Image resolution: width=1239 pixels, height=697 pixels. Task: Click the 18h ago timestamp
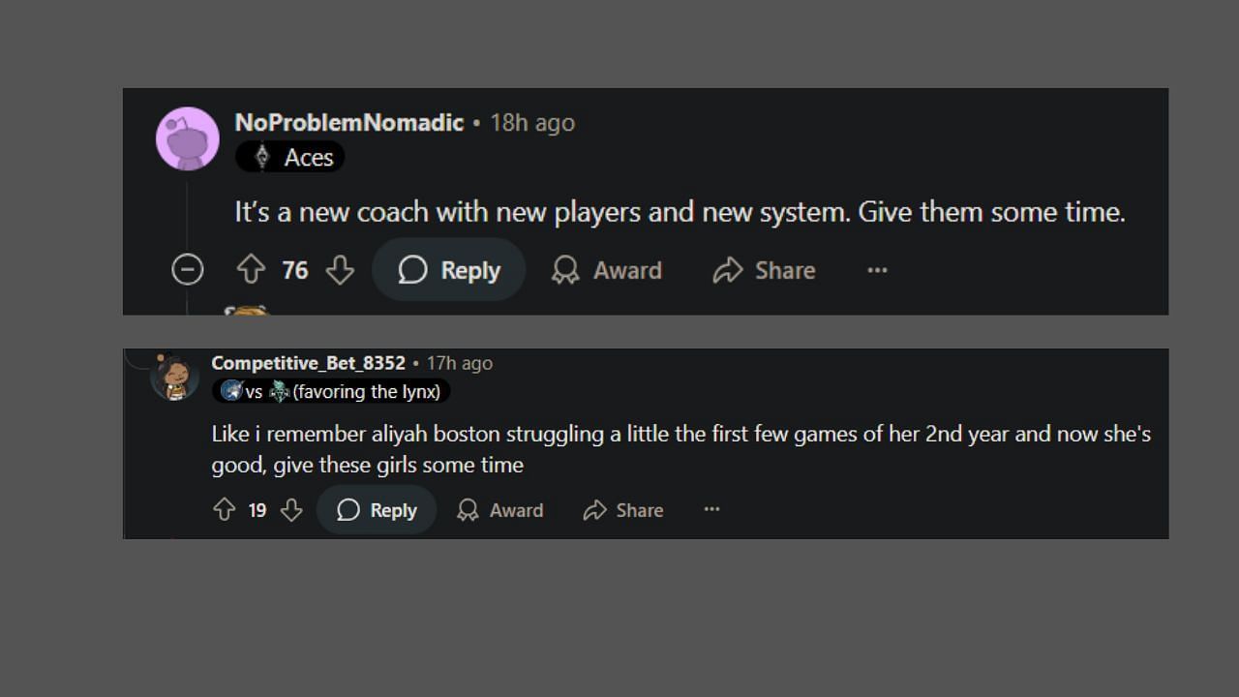[x=532, y=123]
